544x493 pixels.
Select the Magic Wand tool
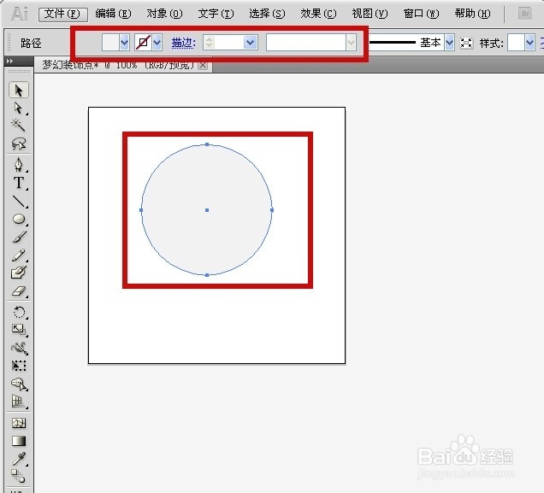(x=18, y=125)
